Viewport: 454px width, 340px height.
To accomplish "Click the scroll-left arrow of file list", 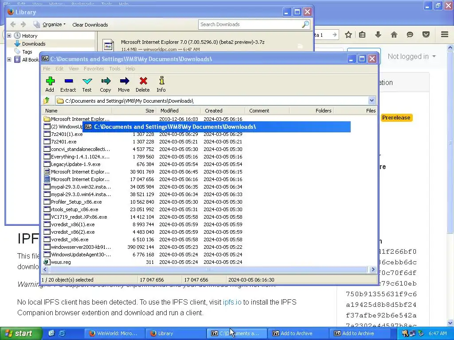I will coord(45,270).
